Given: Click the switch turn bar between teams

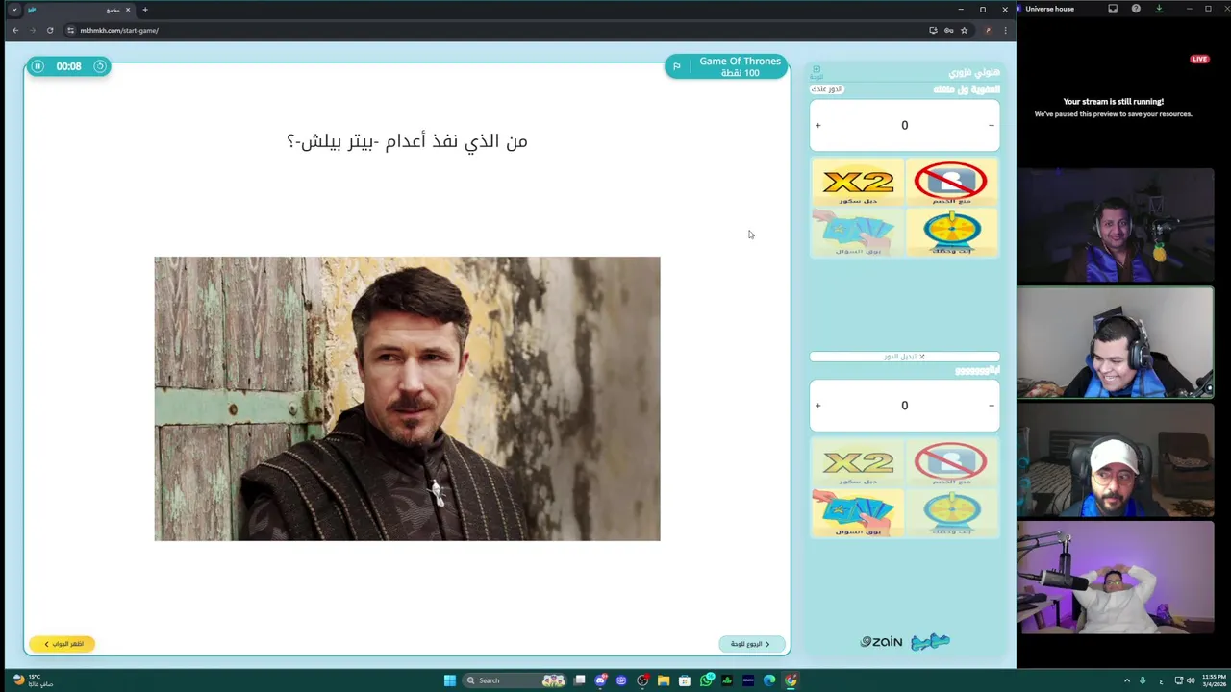Looking at the screenshot, I should click(904, 357).
